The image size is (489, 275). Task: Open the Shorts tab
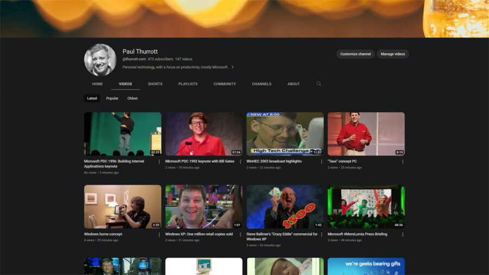(155, 84)
